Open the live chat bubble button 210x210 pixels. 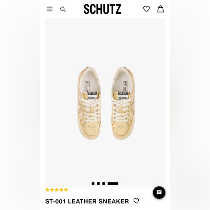click(x=159, y=193)
